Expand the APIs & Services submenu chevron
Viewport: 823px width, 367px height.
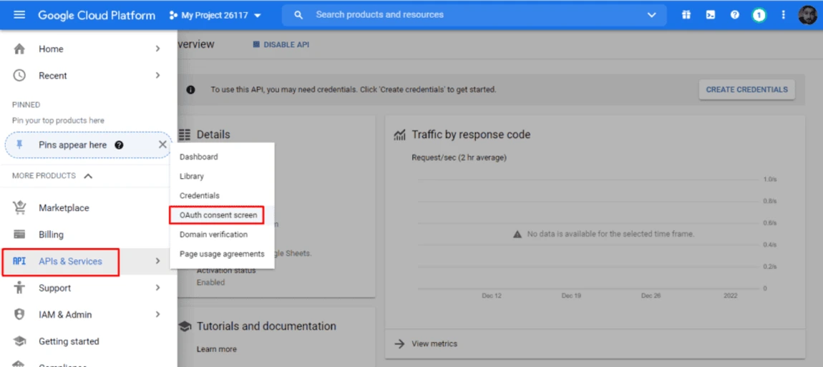click(157, 261)
